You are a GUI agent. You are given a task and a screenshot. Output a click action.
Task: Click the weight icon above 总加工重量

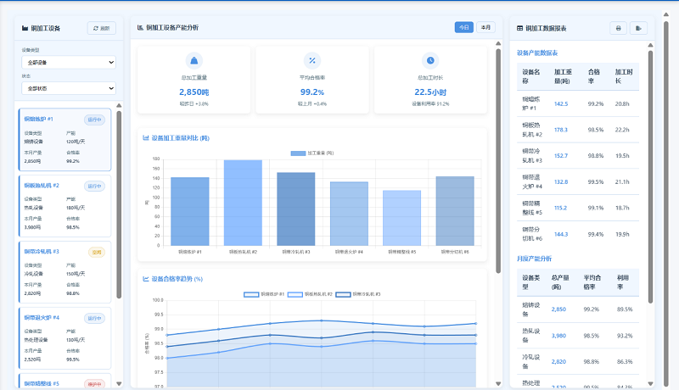(194, 60)
